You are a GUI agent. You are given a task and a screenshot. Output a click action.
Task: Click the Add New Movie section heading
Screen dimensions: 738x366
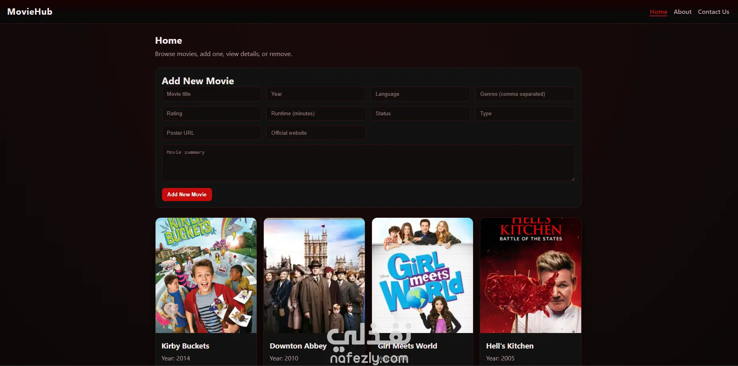(198, 81)
